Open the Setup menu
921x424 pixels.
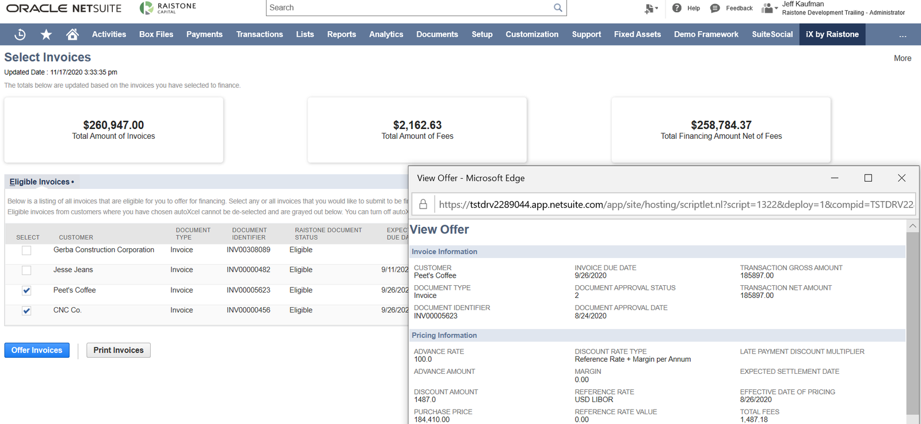pyautogui.click(x=482, y=35)
